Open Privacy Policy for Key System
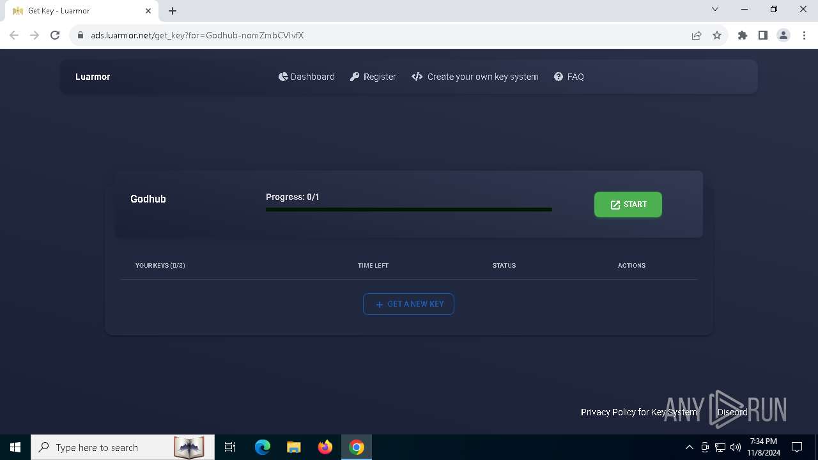Image resolution: width=818 pixels, height=460 pixels. click(x=639, y=412)
